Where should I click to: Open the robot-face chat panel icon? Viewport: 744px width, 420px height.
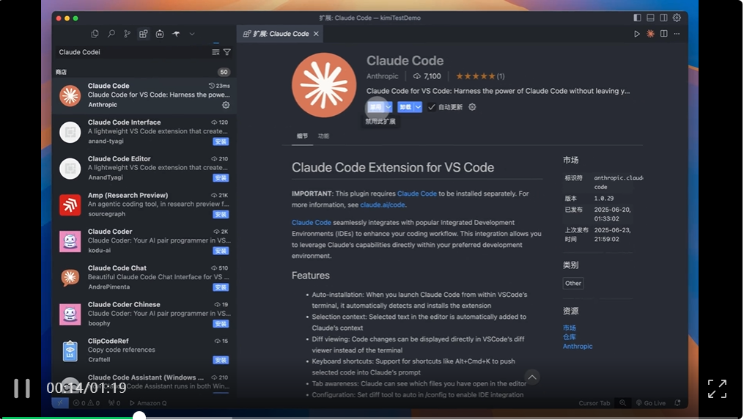pos(160,34)
